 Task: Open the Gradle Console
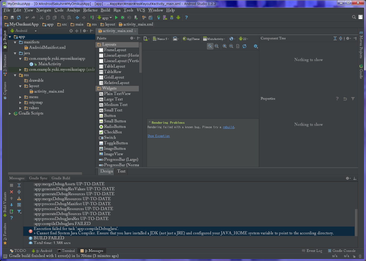(342, 251)
